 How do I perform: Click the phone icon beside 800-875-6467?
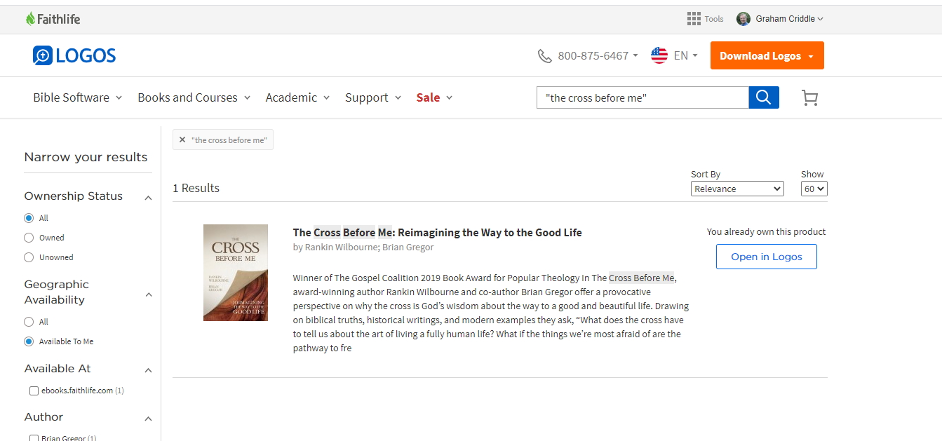tap(544, 56)
